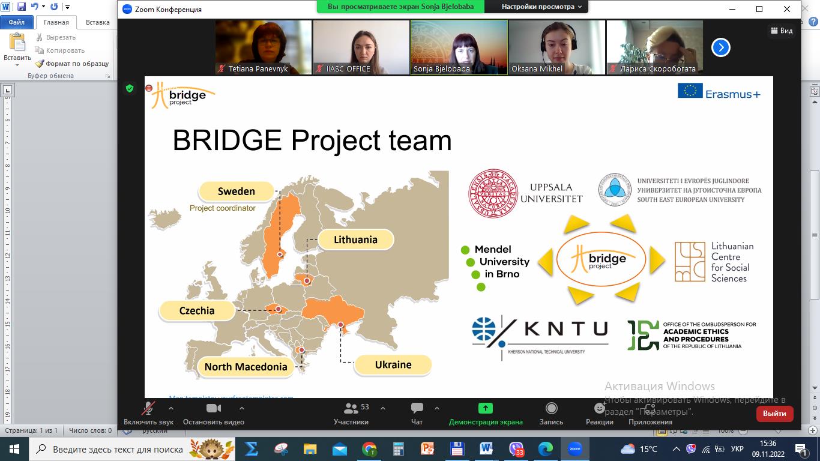This screenshot has width=820, height=461.
Task: Click the Save icon in Word's quick access toolbar
Action: point(22,7)
